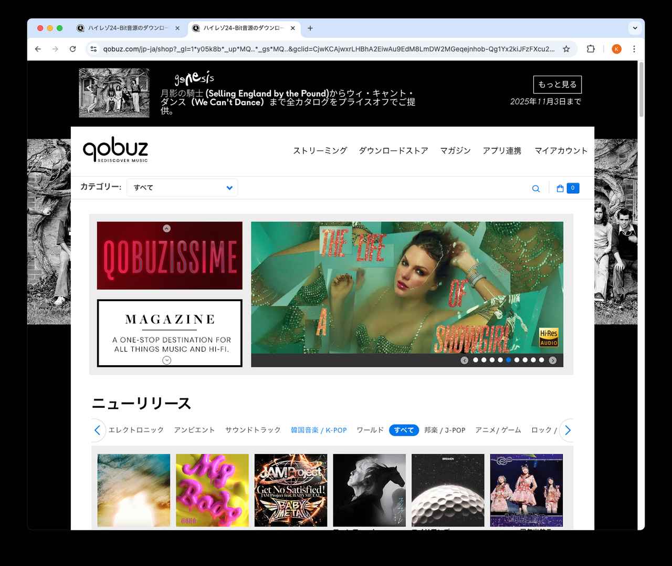
Task: Open the search with the magnifier icon
Action: (535, 188)
